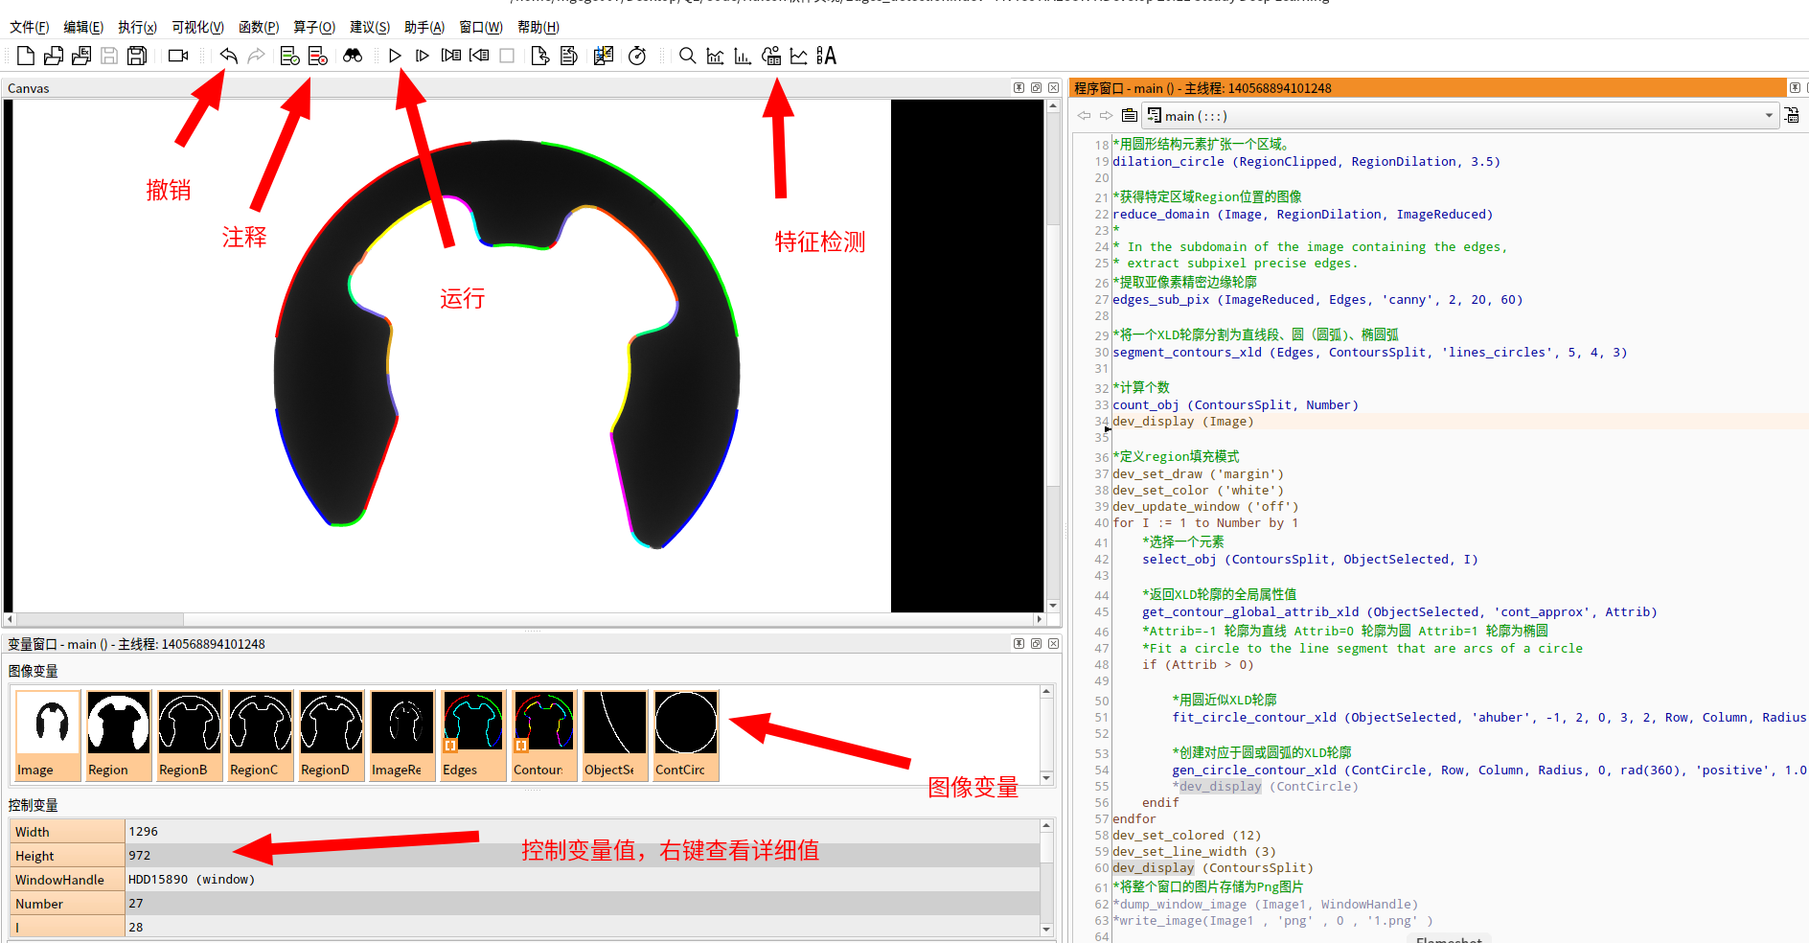Click the step out of procedure icon
The width and height of the screenshot is (1809, 943).
click(x=479, y=56)
